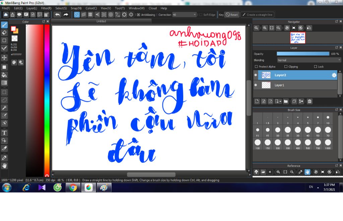Enable Clipping checkbox
343x221 pixels.
coord(286,67)
